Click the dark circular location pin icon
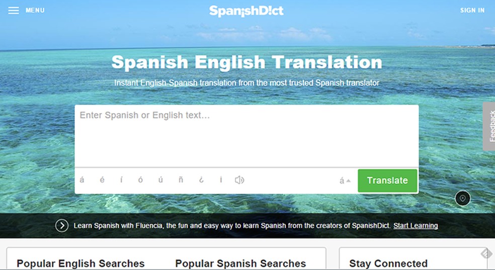Image resolution: width=495 pixels, height=270 pixels. pyautogui.click(x=462, y=198)
